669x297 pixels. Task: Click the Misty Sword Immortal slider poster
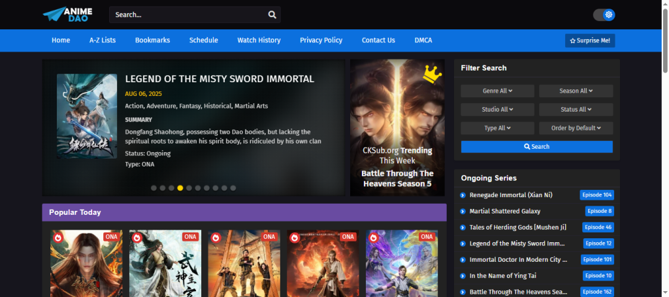point(87,116)
